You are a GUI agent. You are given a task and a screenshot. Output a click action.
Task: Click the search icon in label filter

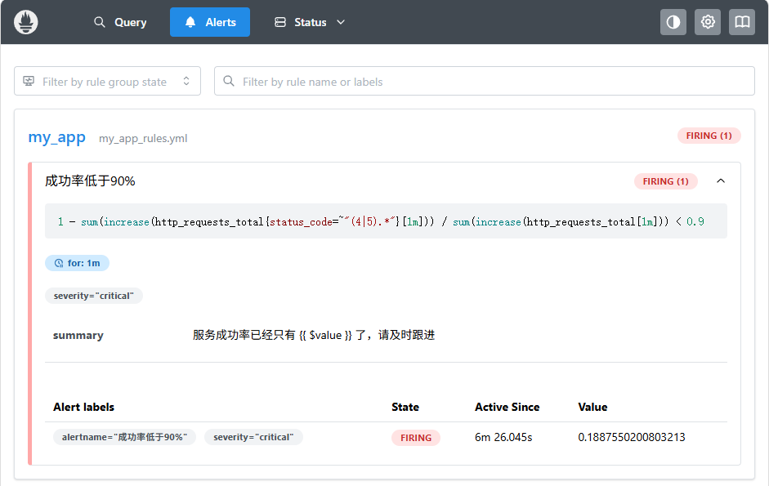pyautogui.click(x=229, y=81)
